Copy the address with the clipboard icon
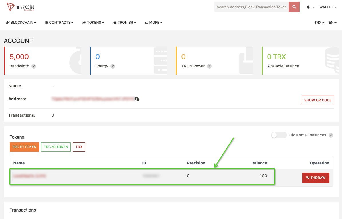 point(137,99)
